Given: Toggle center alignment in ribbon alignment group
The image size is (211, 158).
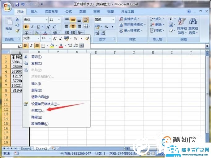Looking at the screenshot, I should [x=73, y=26].
